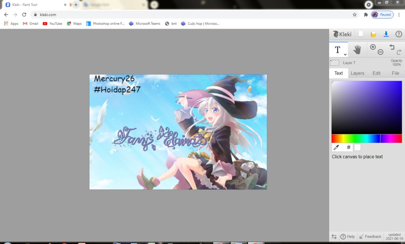Close the Kleki - Paint Tool browser tab
Image resolution: width=405 pixels, height=244 pixels.
(65, 5)
